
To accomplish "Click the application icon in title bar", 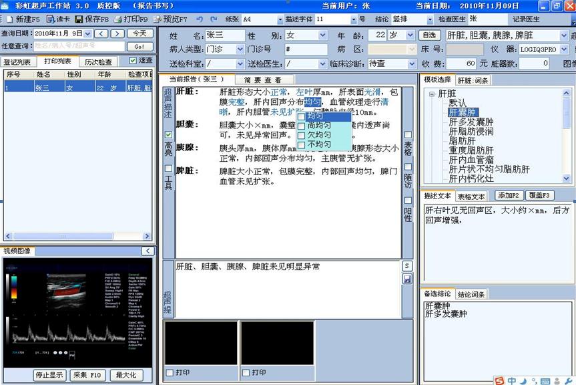I will tap(5, 5).
